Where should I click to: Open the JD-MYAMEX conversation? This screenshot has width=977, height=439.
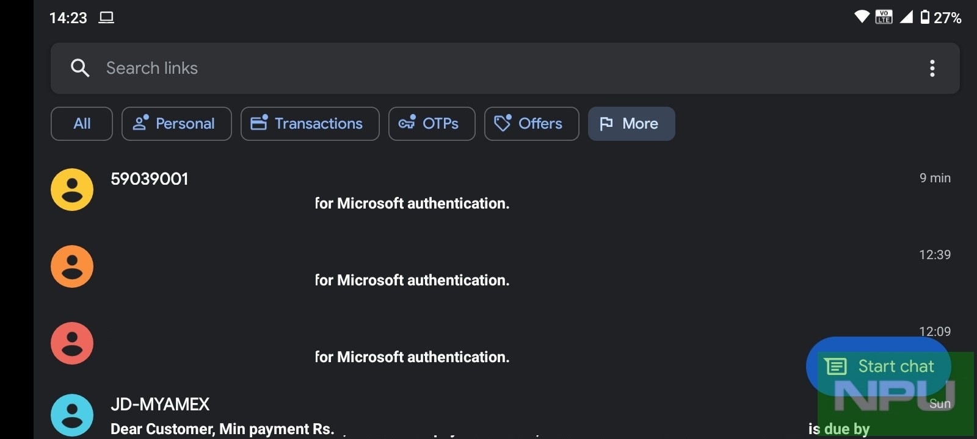coord(505,415)
